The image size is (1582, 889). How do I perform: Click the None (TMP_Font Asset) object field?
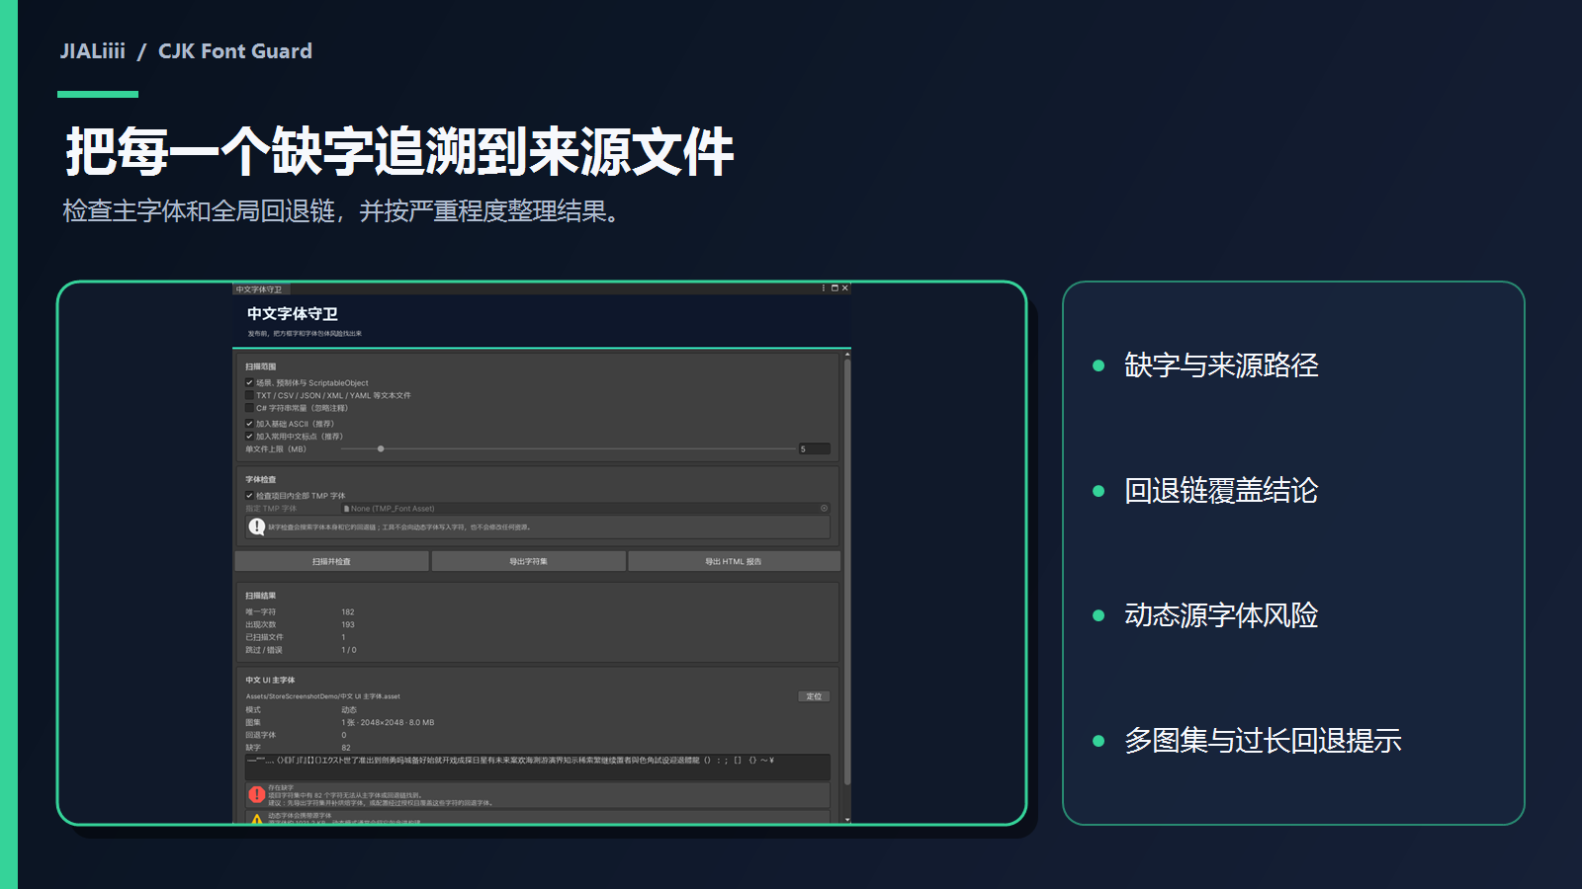[x=585, y=509]
